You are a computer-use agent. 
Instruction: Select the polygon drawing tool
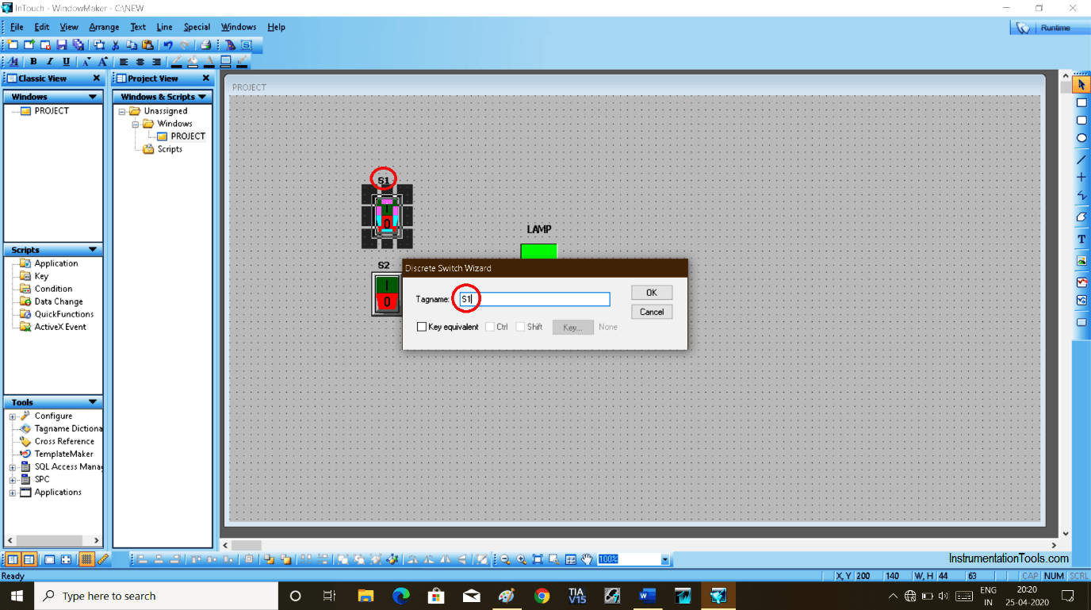click(x=1081, y=217)
